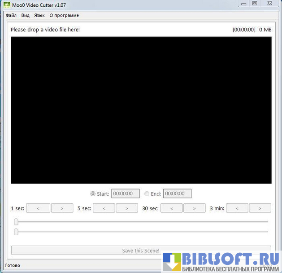This screenshot has width=282, height=273.
Task: Click the Save this Scene! button
Action: [141, 250]
